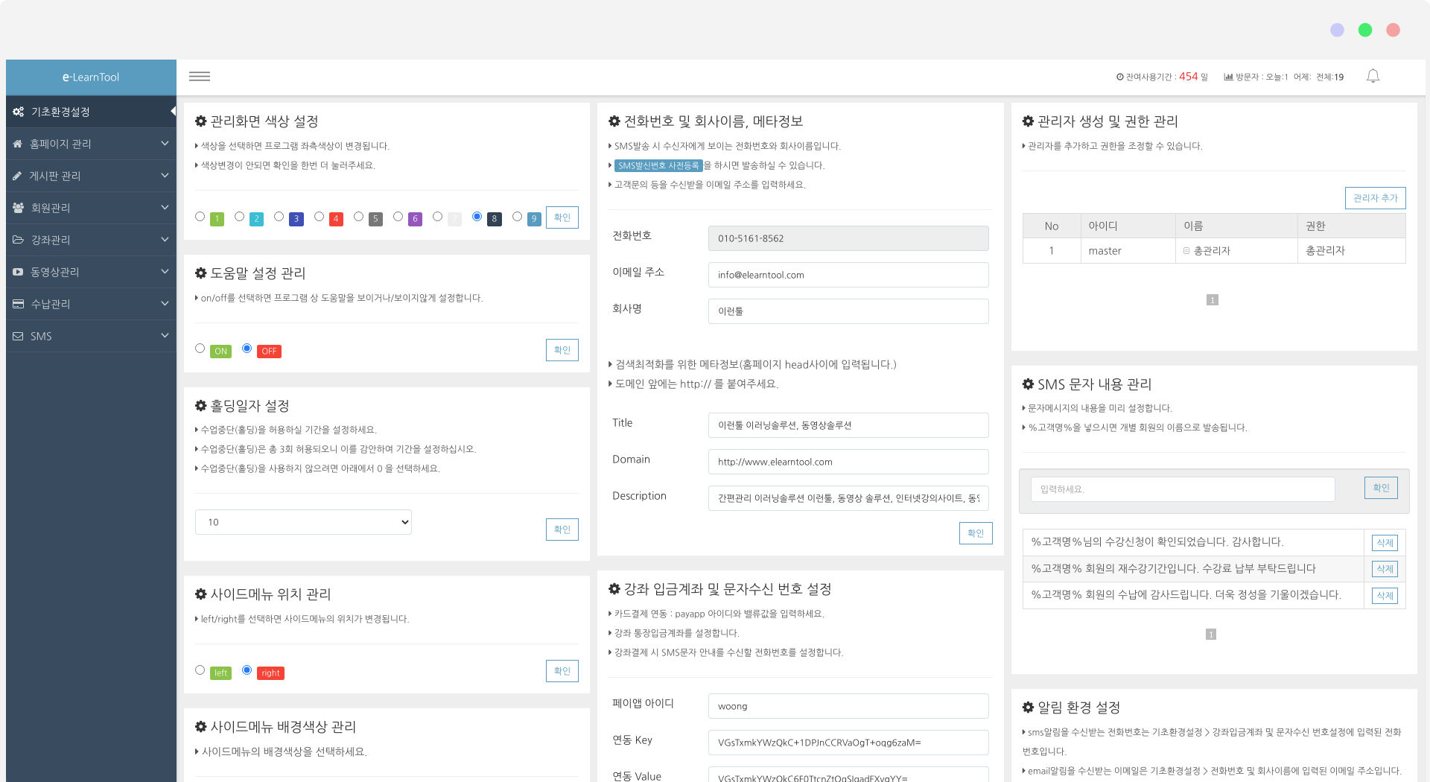Confirm color selection with 확인 button

point(562,217)
